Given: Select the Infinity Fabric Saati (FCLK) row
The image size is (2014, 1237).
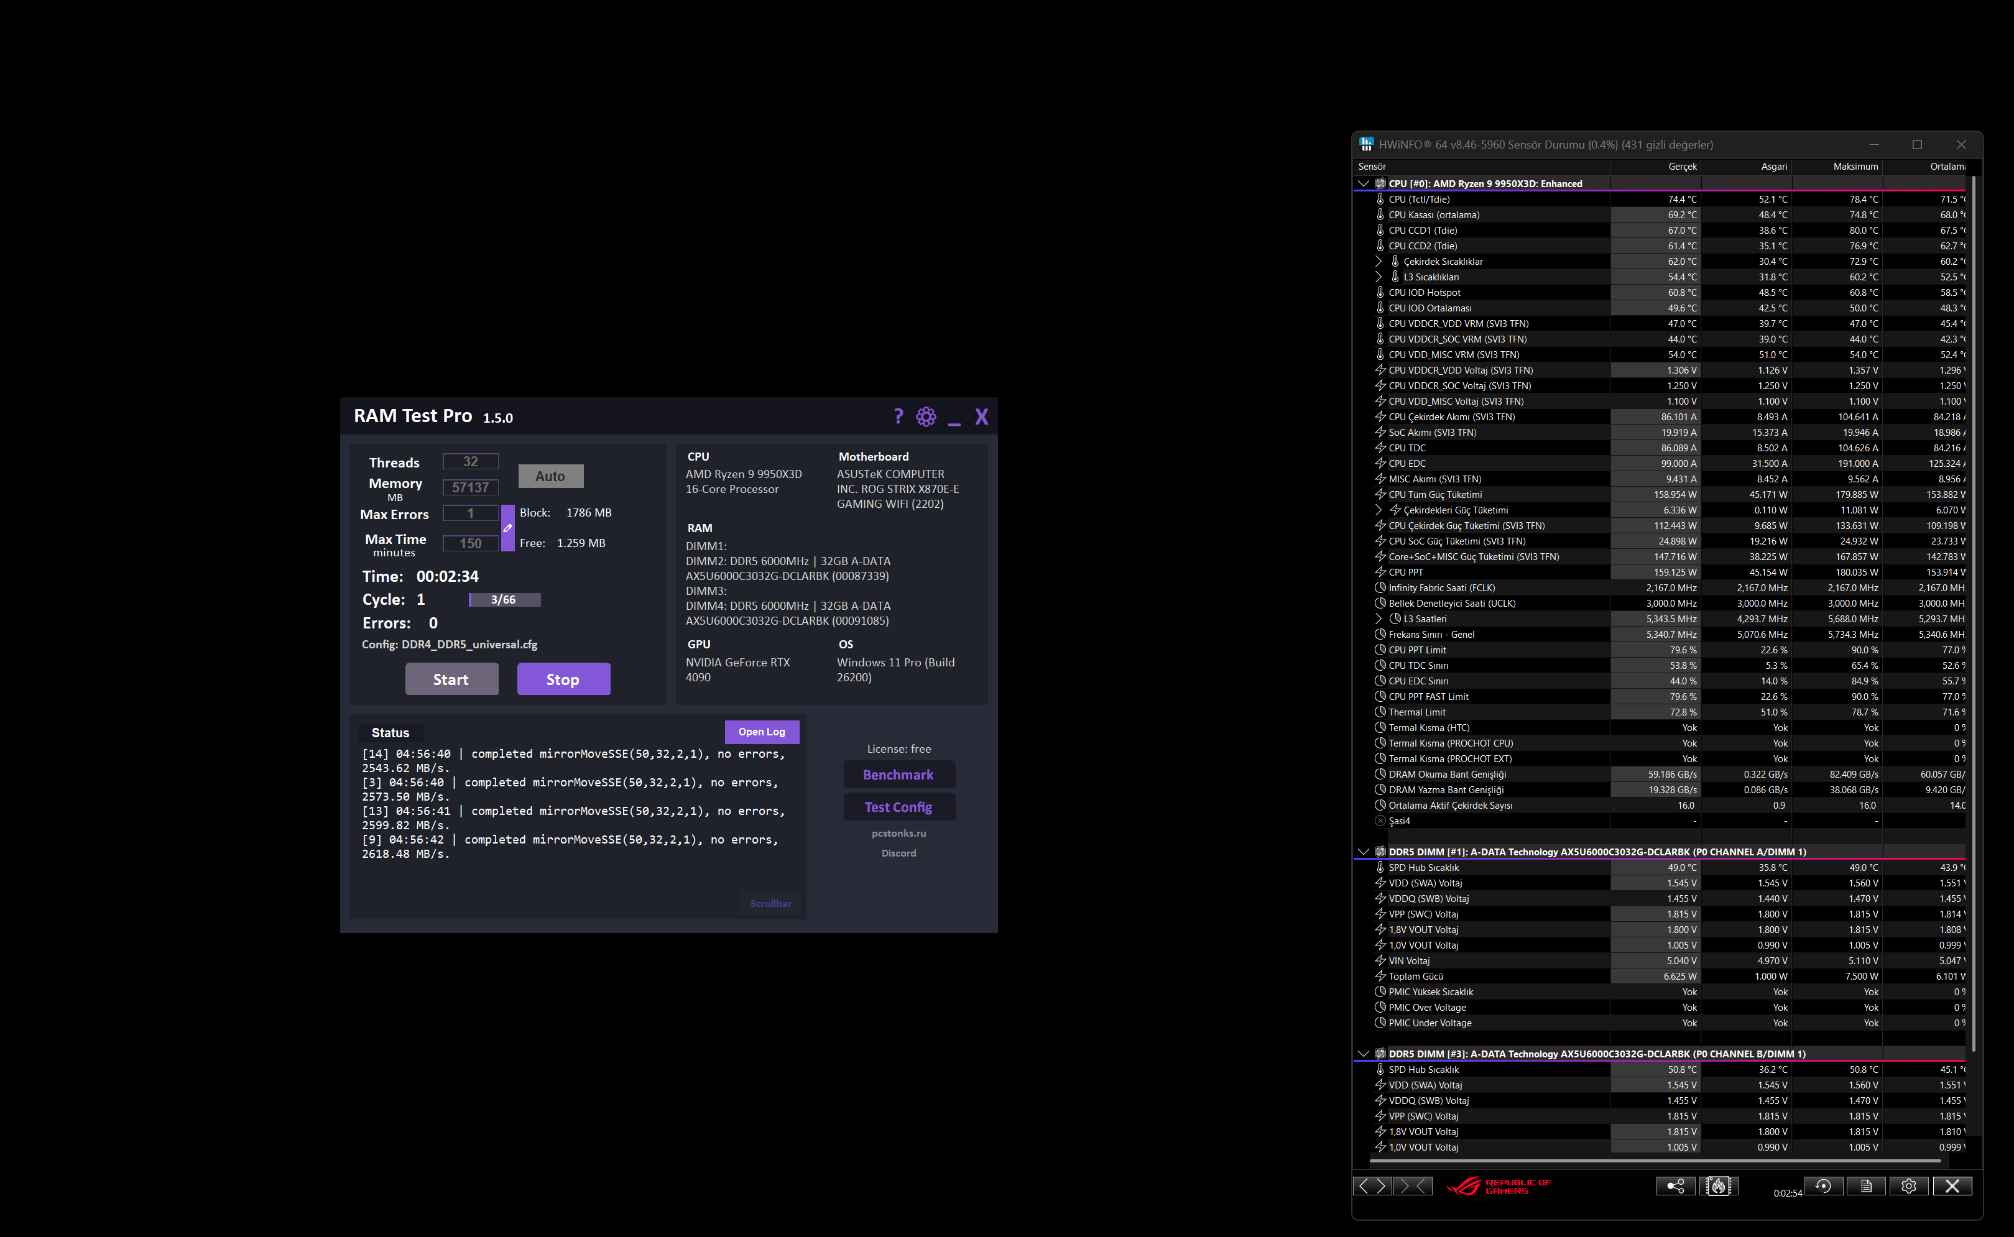Looking at the screenshot, I should click(x=1660, y=587).
